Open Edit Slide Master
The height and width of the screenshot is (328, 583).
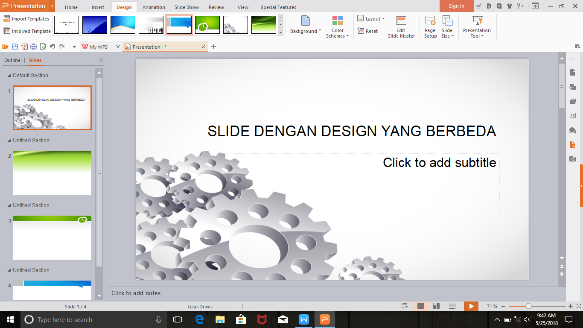tap(401, 26)
